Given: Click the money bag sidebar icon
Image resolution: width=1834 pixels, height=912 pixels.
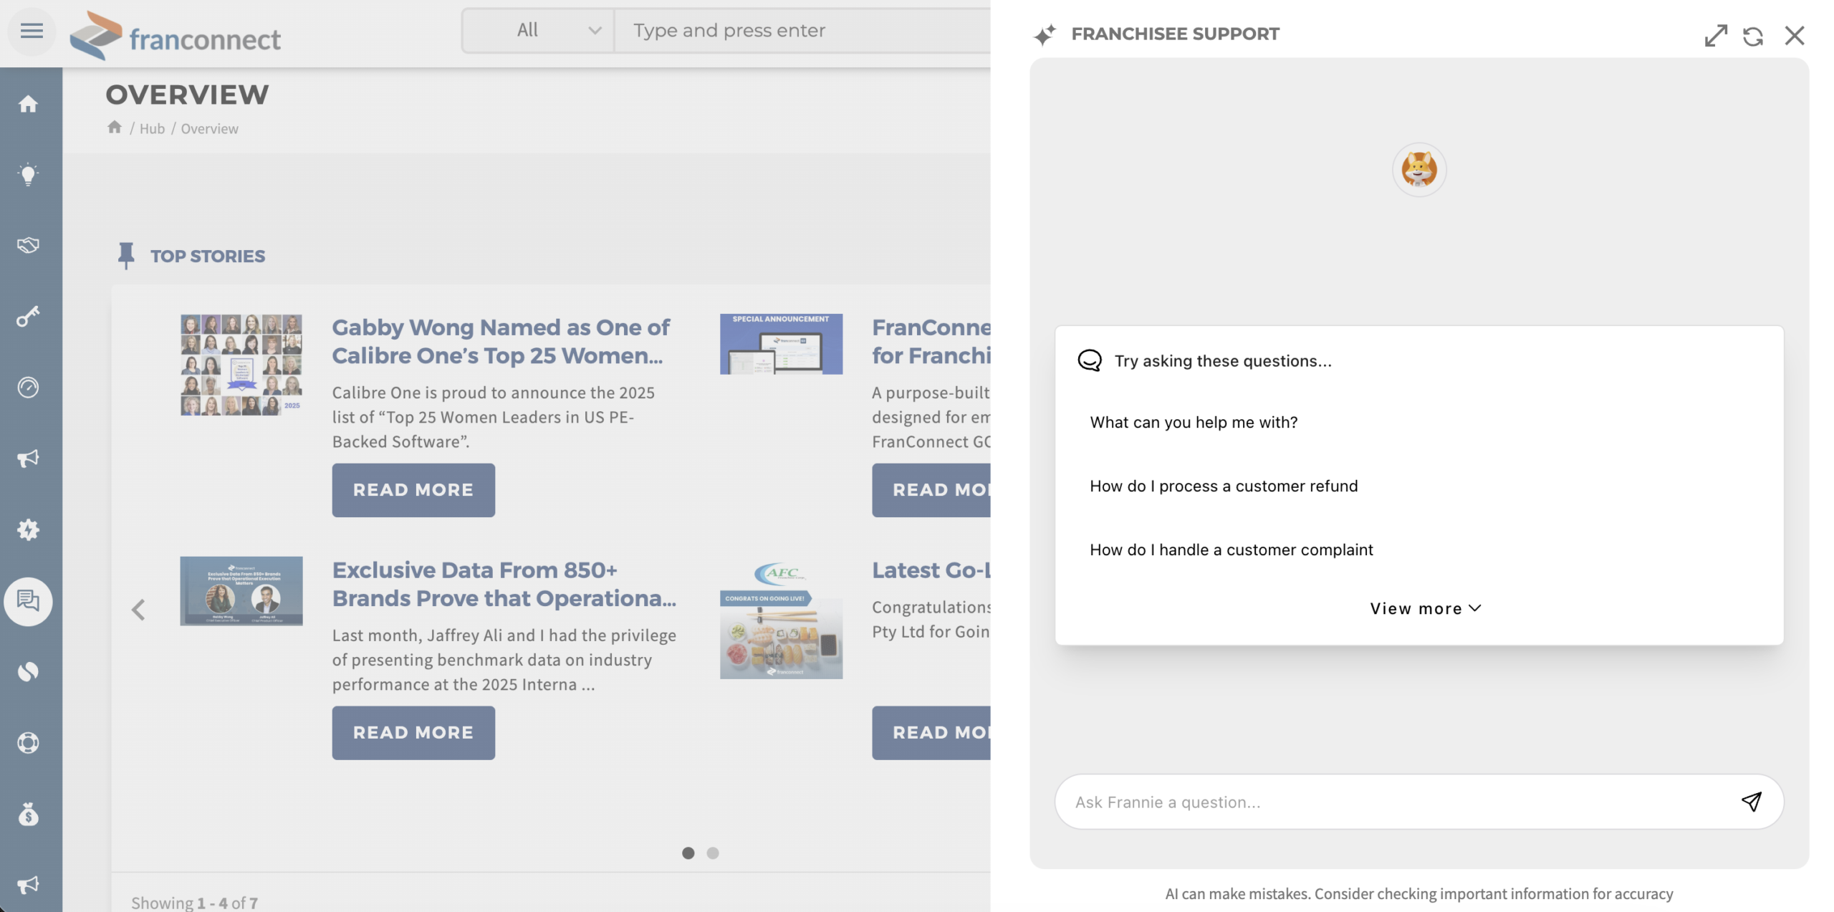Looking at the screenshot, I should click(28, 814).
